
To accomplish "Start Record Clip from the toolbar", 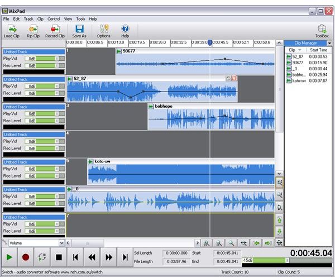I will [55, 31].
